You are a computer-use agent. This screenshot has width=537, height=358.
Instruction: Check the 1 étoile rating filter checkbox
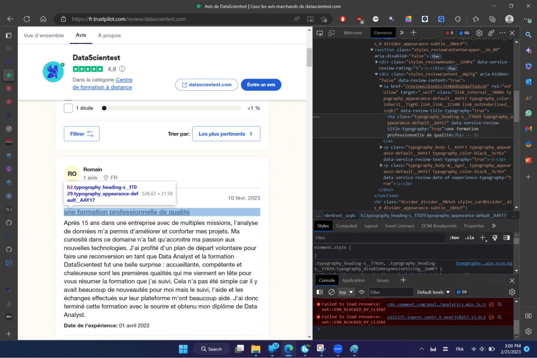click(68, 108)
